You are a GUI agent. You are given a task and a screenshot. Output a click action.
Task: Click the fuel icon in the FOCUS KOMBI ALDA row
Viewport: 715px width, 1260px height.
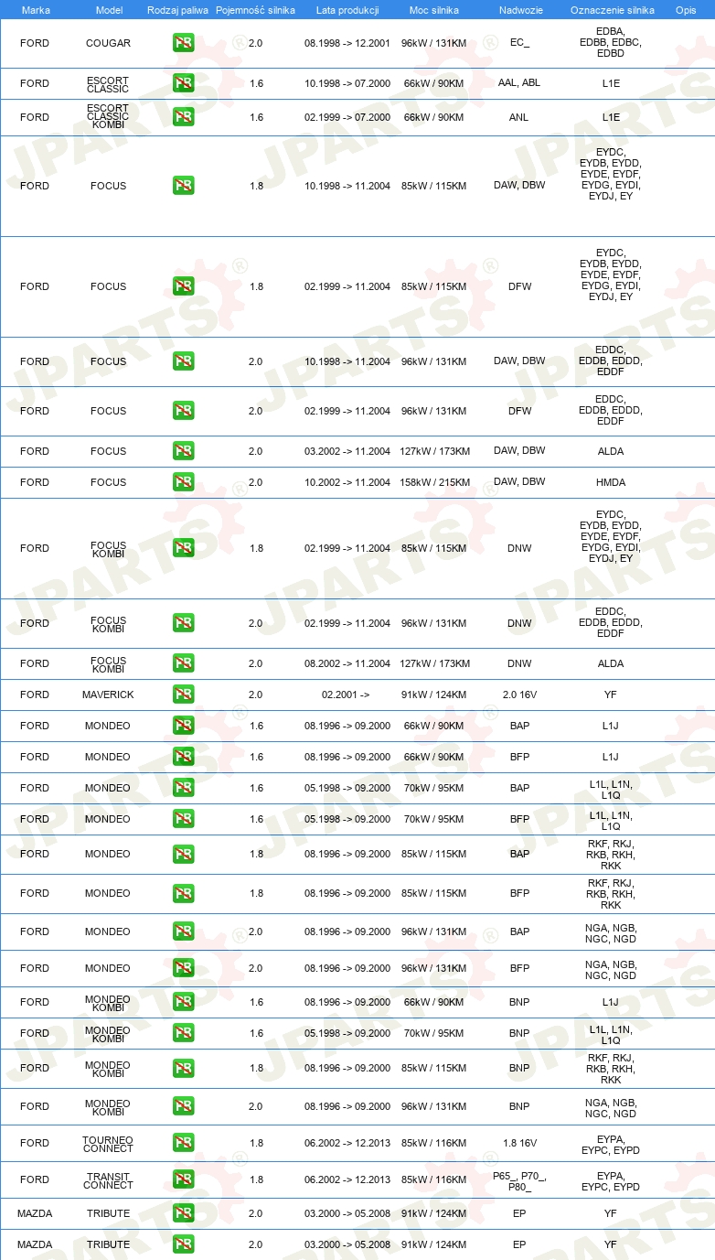click(x=184, y=663)
